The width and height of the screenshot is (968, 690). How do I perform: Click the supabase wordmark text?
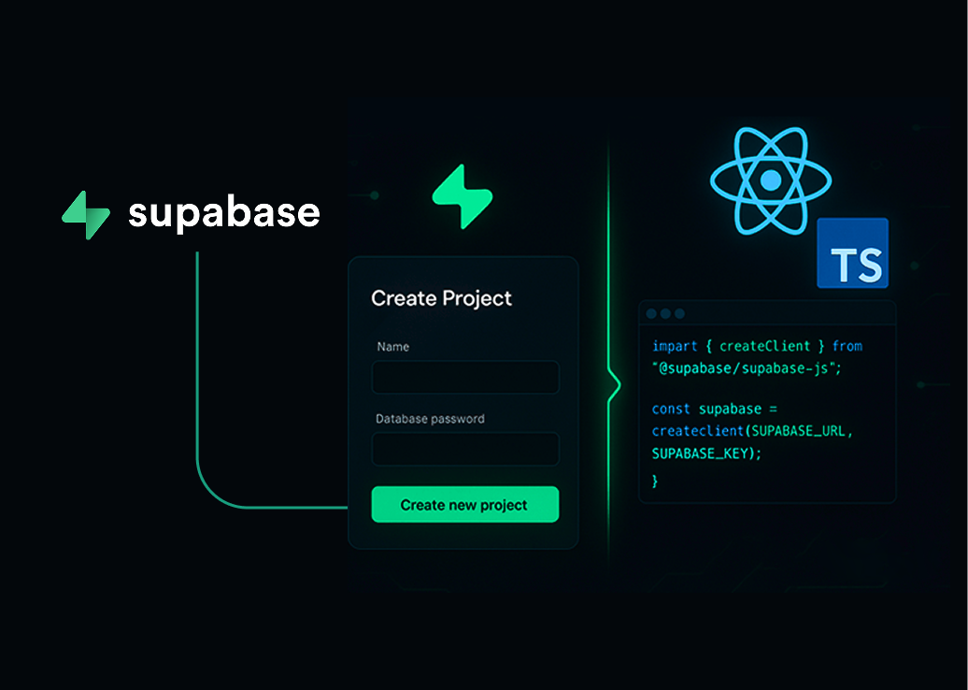pyautogui.click(x=223, y=213)
